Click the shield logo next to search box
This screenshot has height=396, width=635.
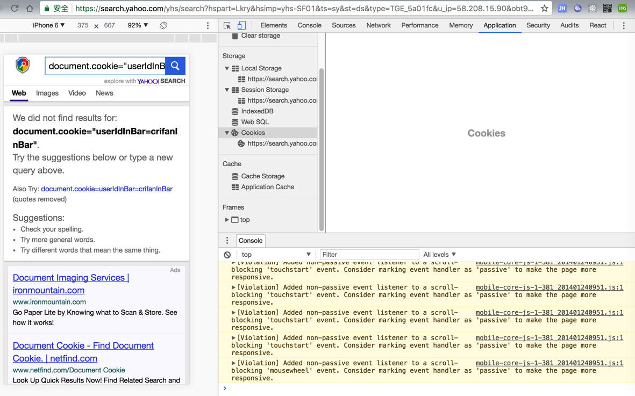point(23,65)
